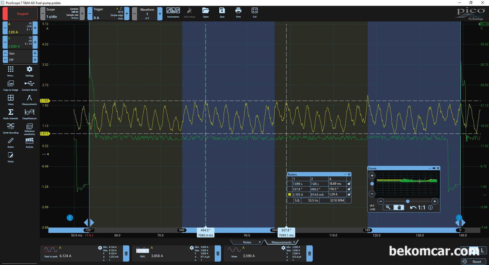489x265 pixels.
Task: Delete the Peak to peak measurement
Action: (x=126, y=253)
